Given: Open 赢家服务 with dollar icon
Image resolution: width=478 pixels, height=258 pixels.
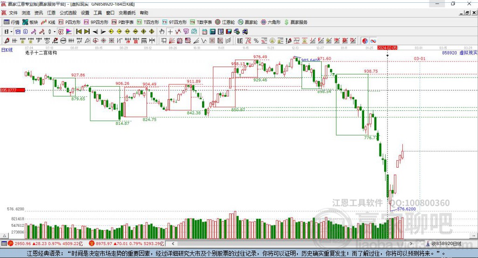Looking at the screenshot, I should [295, 22].
